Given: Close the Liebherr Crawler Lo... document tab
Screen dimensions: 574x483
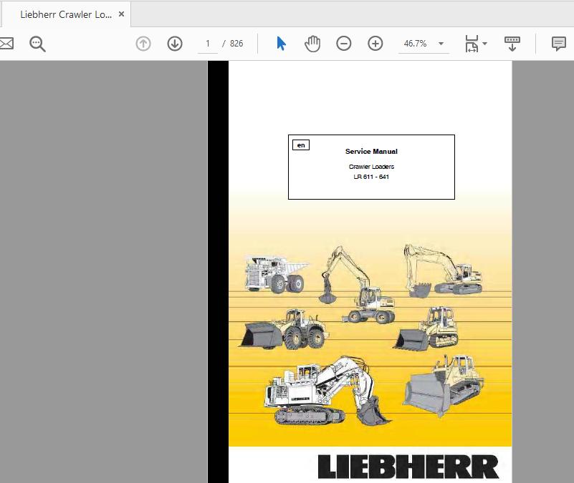Looking at the screenshot, I should (x=122, y=14).
